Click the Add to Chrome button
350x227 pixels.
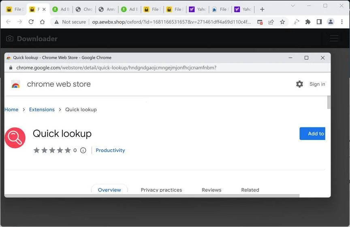point(312,134)
